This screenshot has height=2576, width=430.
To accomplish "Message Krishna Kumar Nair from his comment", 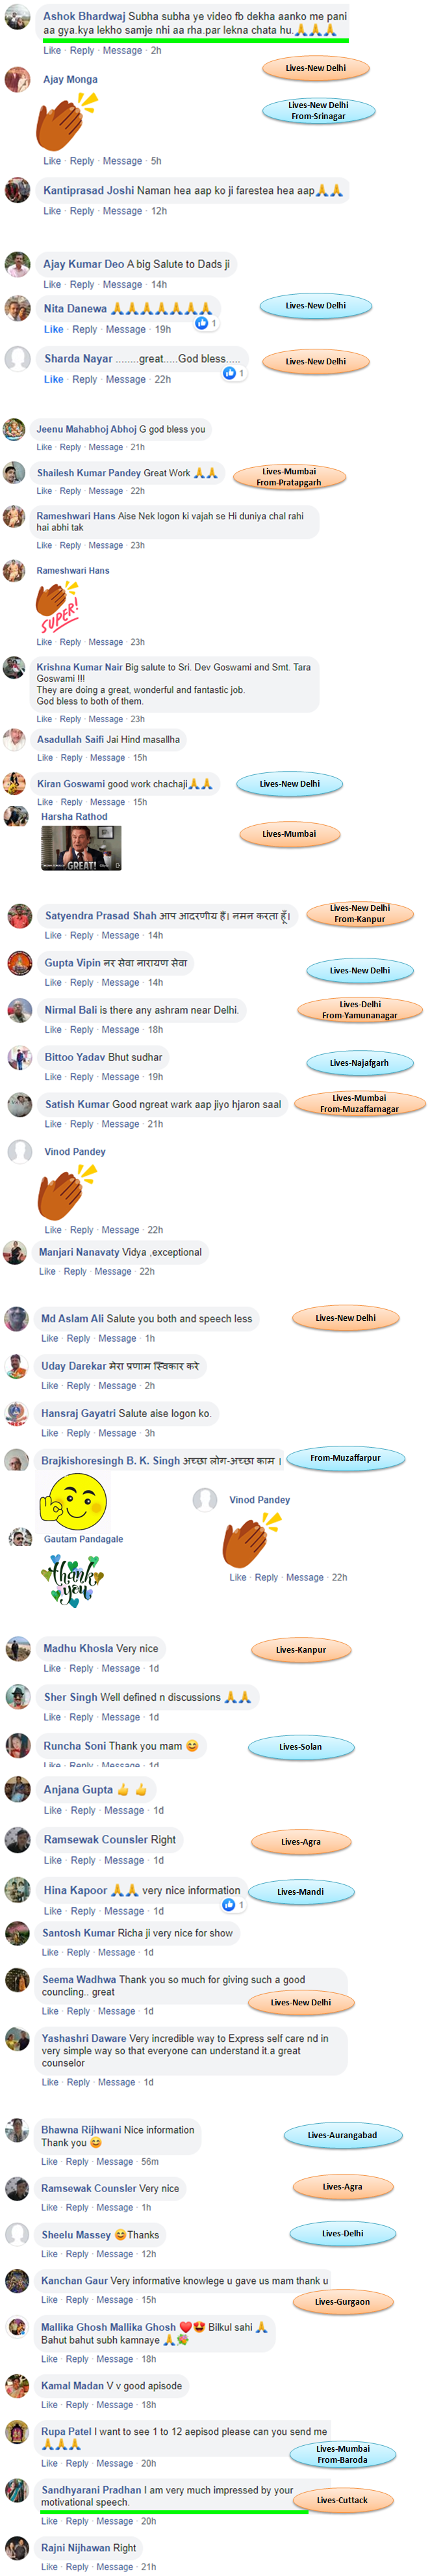I will [105, 719].
